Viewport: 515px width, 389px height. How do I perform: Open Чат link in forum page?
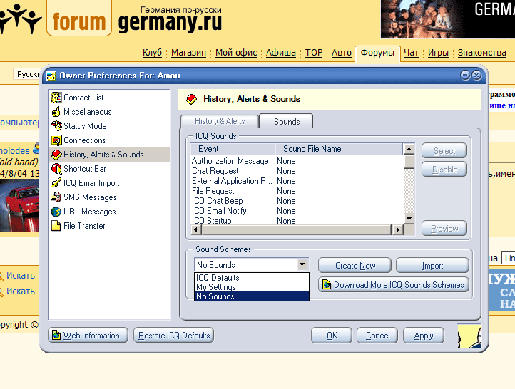click(x=411, y=53)
